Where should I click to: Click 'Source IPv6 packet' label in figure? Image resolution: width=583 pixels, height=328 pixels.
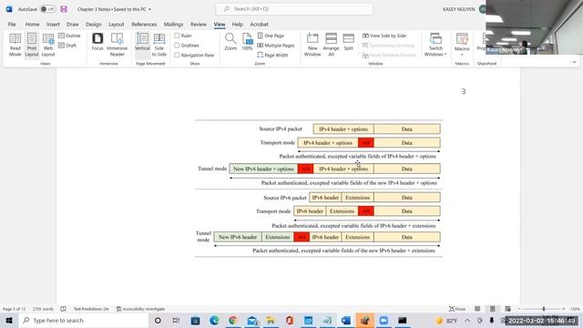click(285, 198)
